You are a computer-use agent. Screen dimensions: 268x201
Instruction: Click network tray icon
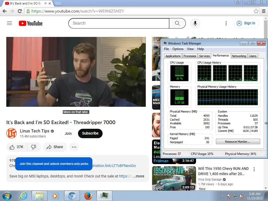coord(235,196)
